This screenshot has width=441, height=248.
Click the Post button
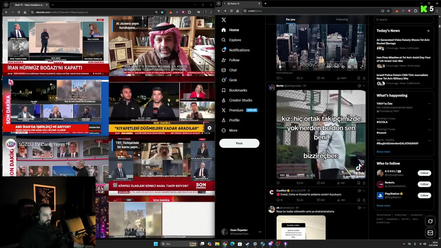coord(239,143)
